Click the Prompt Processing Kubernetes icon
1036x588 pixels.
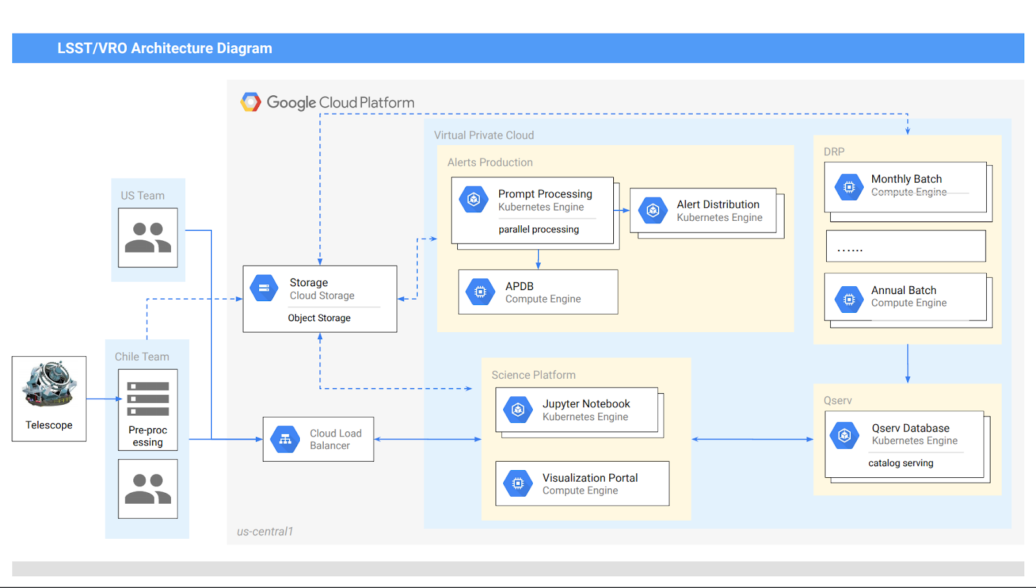(474, 199)
